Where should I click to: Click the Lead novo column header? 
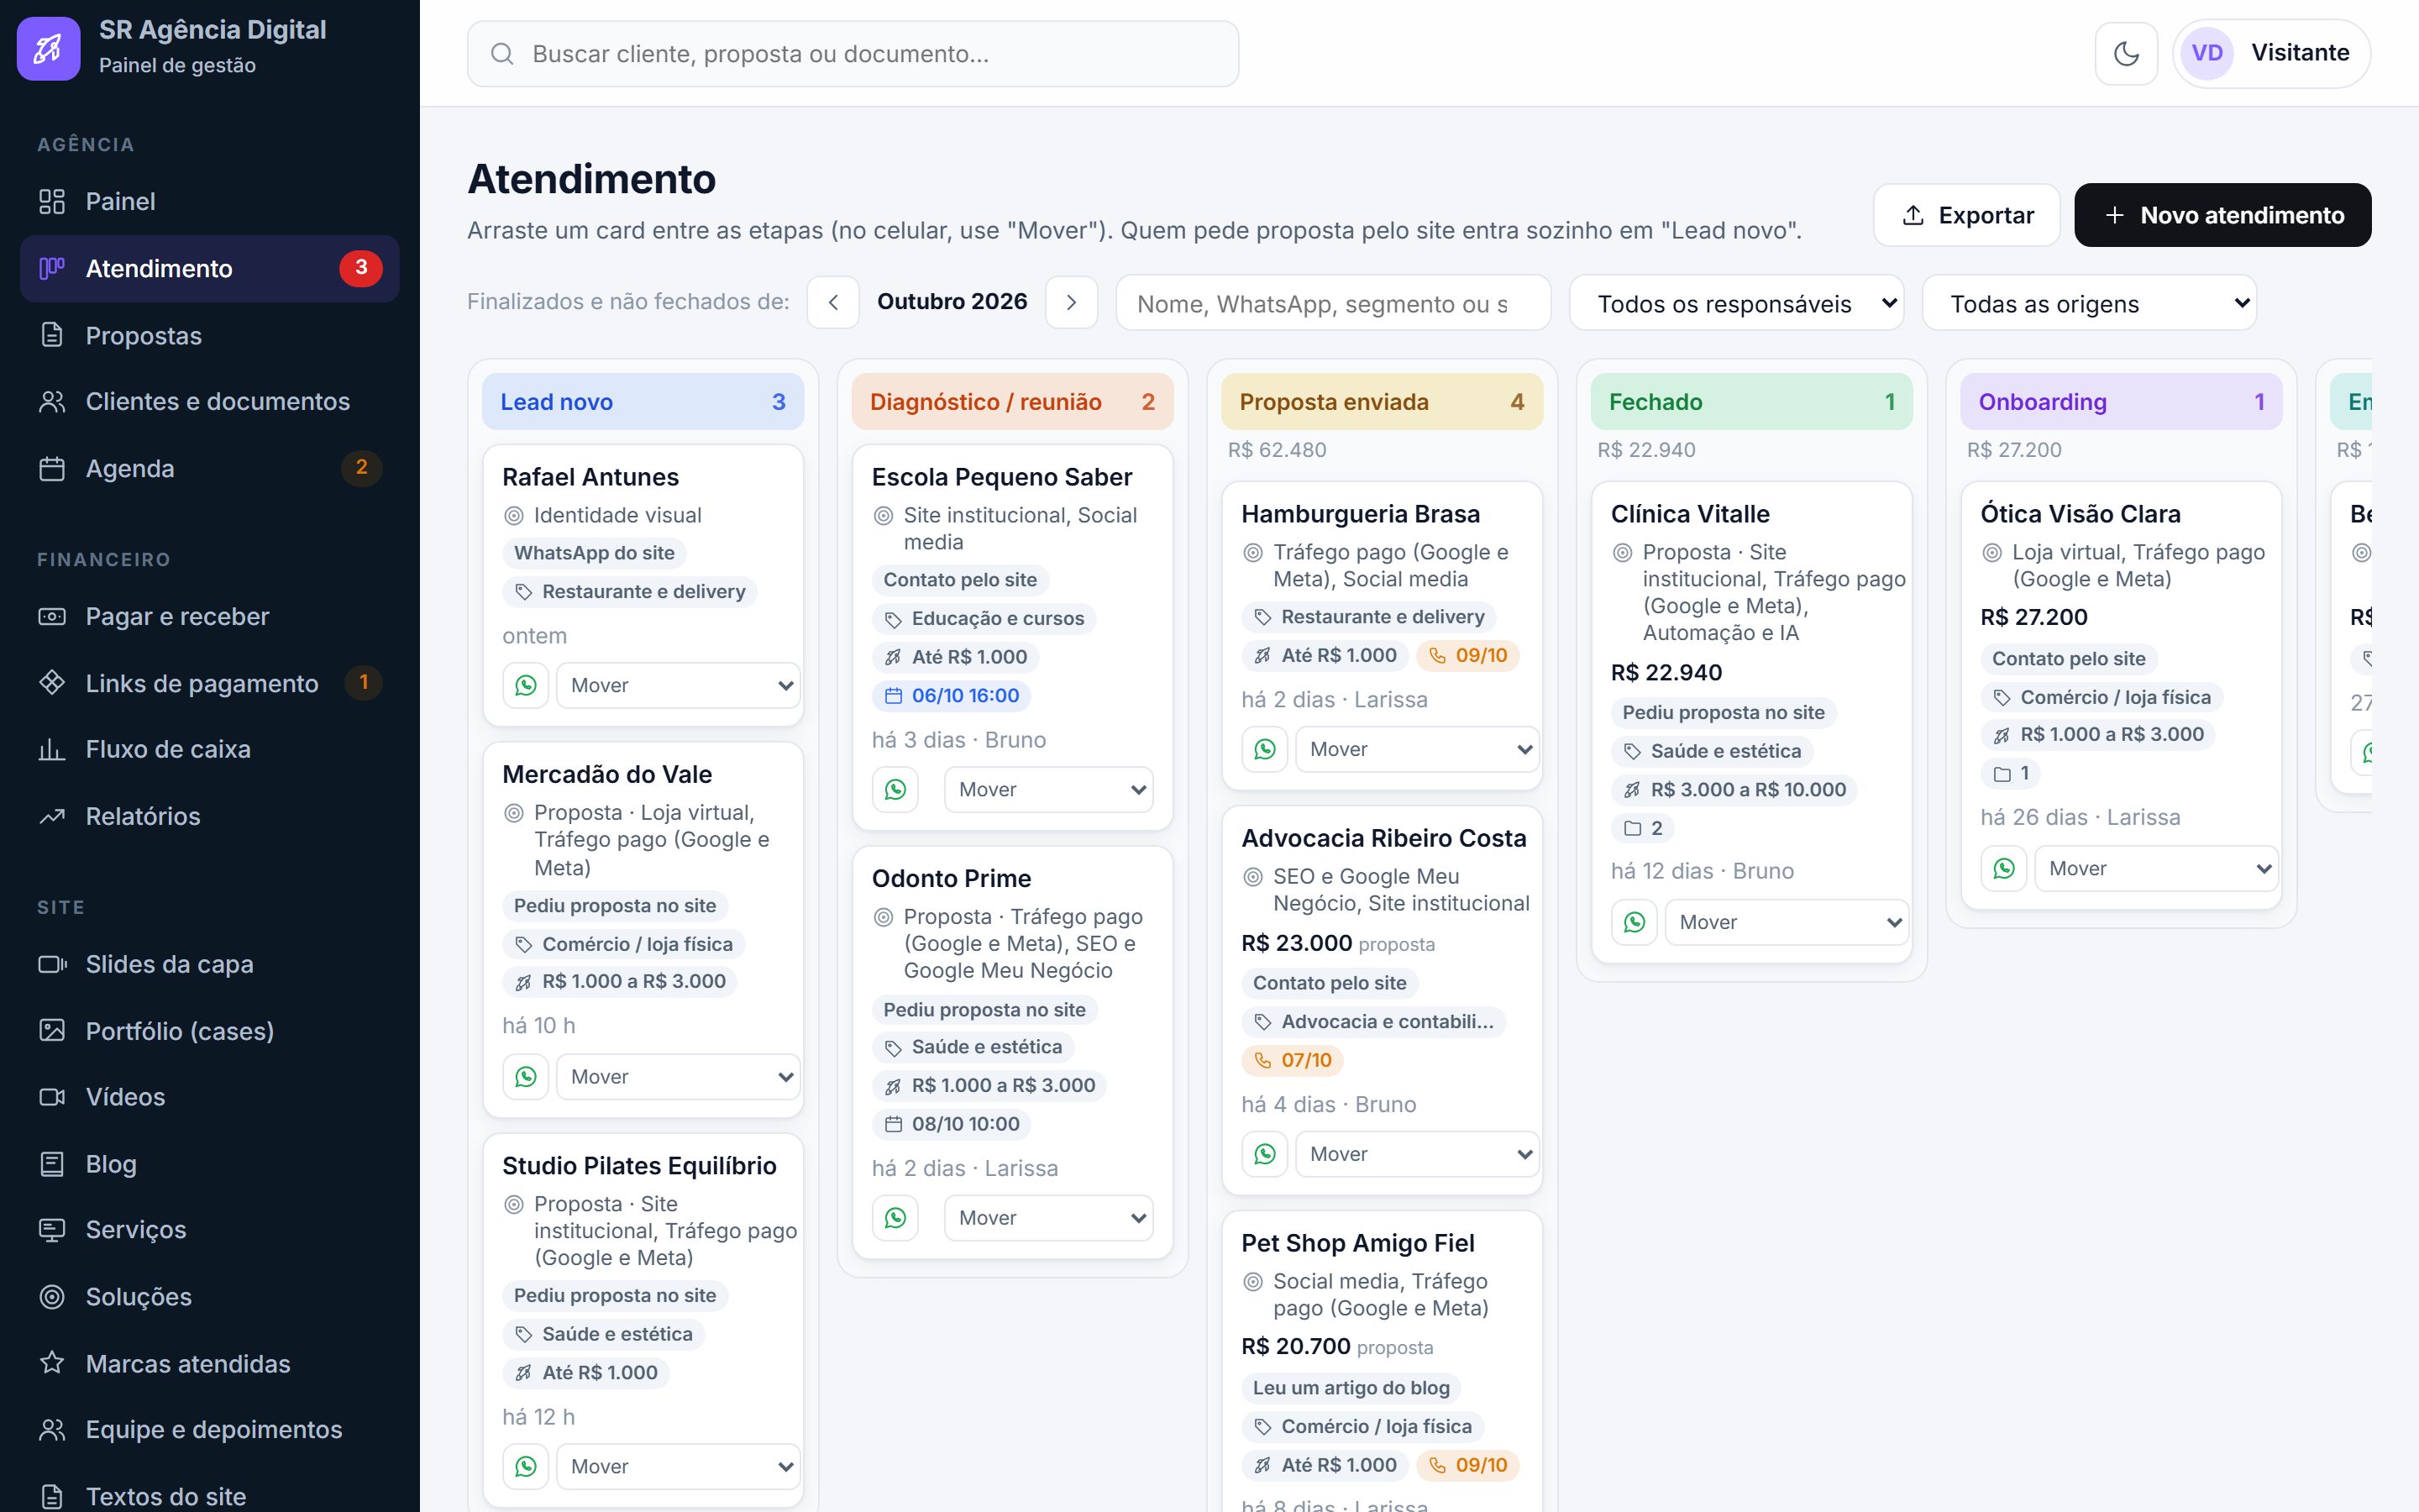(643, 402)
